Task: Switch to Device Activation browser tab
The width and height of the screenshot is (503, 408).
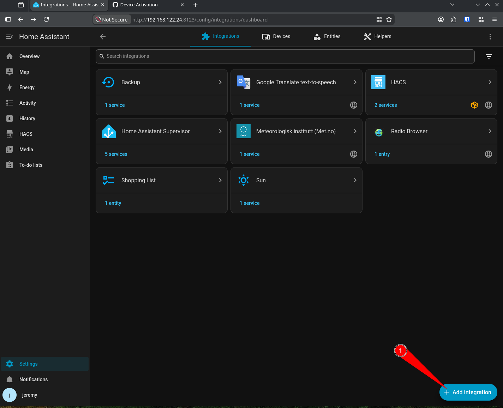Action: pyautogui.click(x=148, y=5)
